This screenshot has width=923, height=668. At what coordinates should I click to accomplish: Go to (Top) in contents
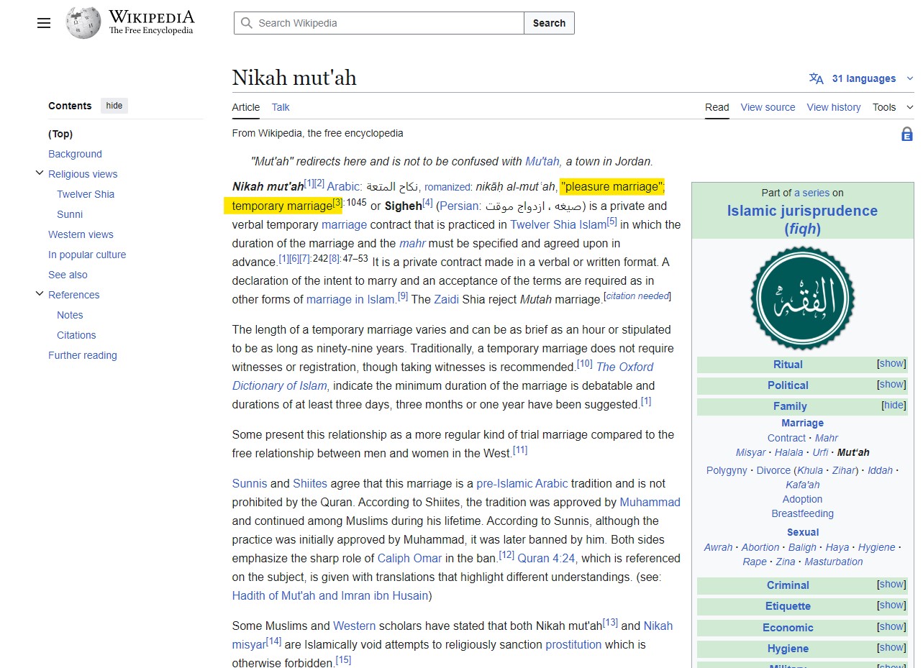click(60, 134)
